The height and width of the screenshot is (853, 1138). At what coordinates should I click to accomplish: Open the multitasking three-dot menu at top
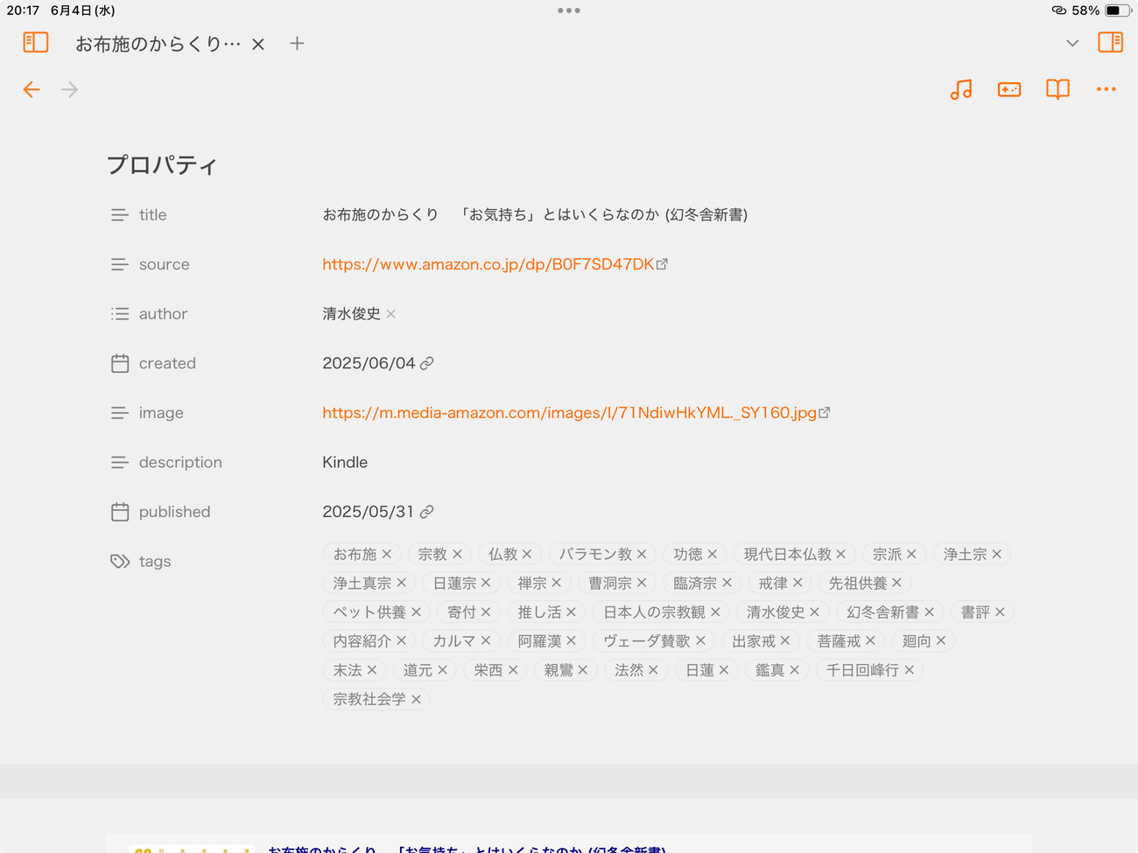click(569, 10)
